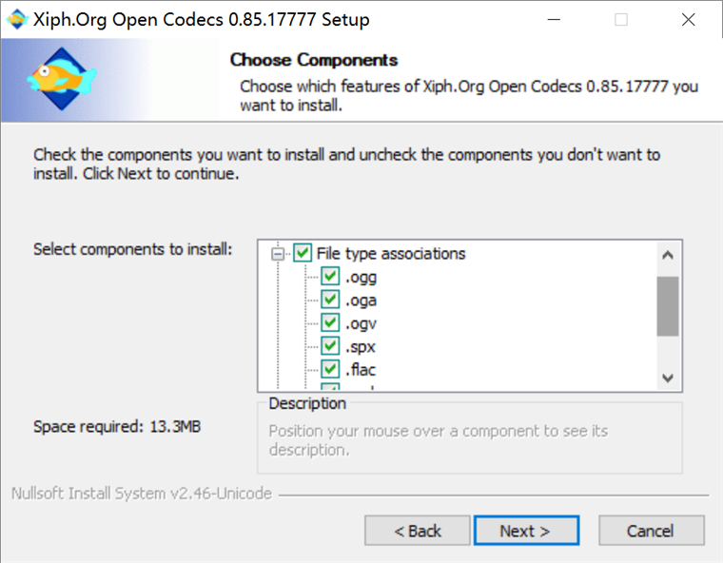The image size is (723, 563).
Task: Toggle the .ogv checkbox
Action: [x=330, y=323]
